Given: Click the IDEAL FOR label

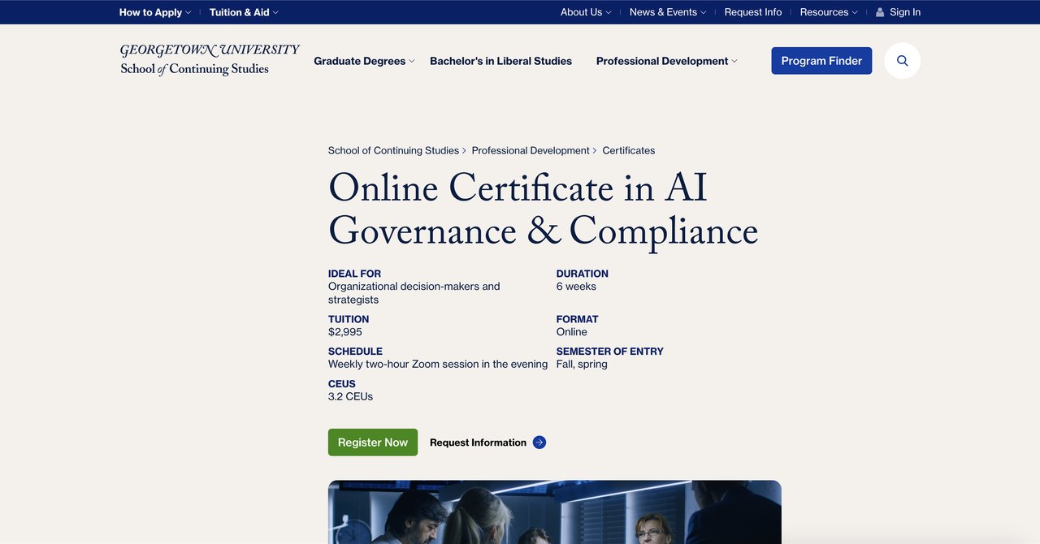Looking at the screenshot, I should click(x=354, y=274).
